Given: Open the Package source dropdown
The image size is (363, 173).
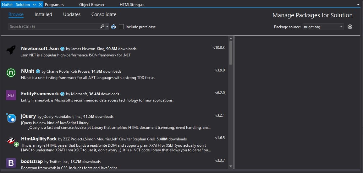Looking at the screenshot, I should [323, 27].
